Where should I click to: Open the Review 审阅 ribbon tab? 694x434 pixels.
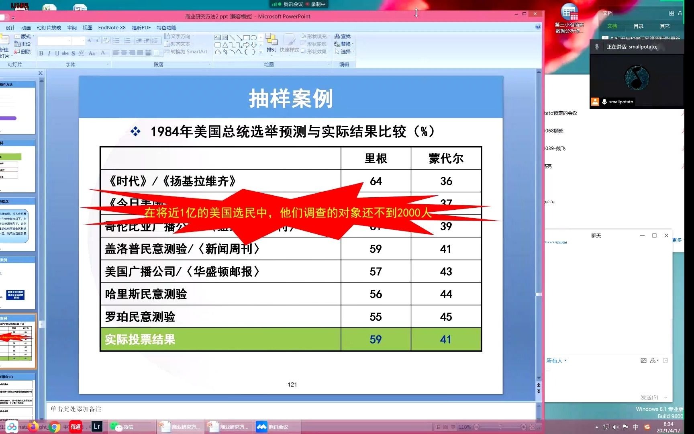[x=72, y=28]
